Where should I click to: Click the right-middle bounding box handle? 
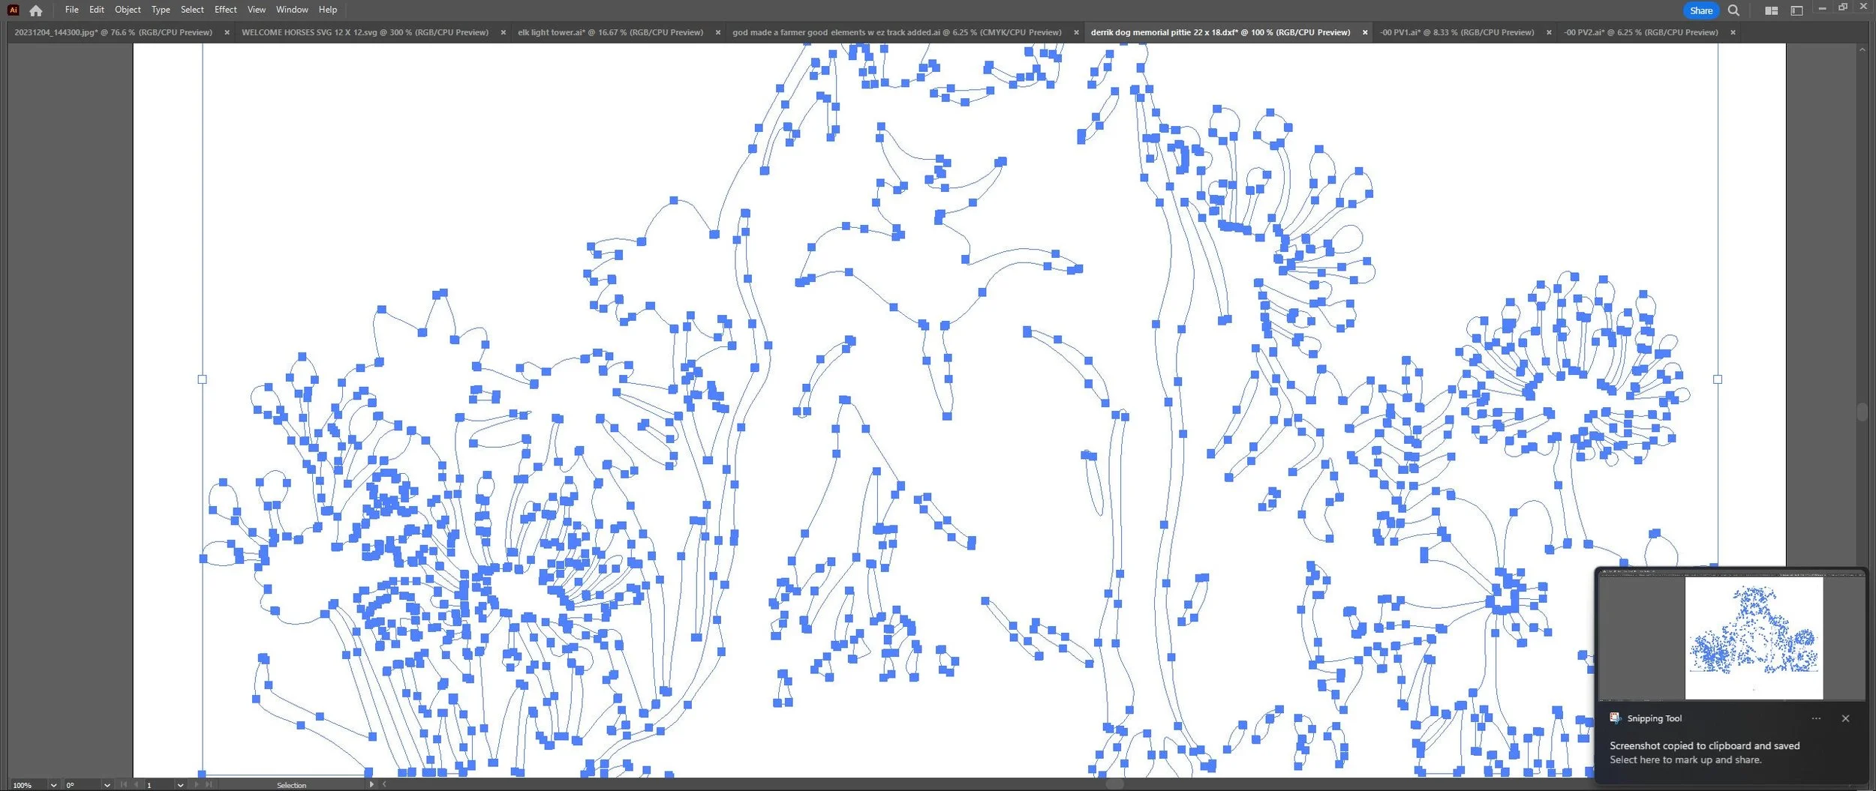click(x=1718, y=379)
